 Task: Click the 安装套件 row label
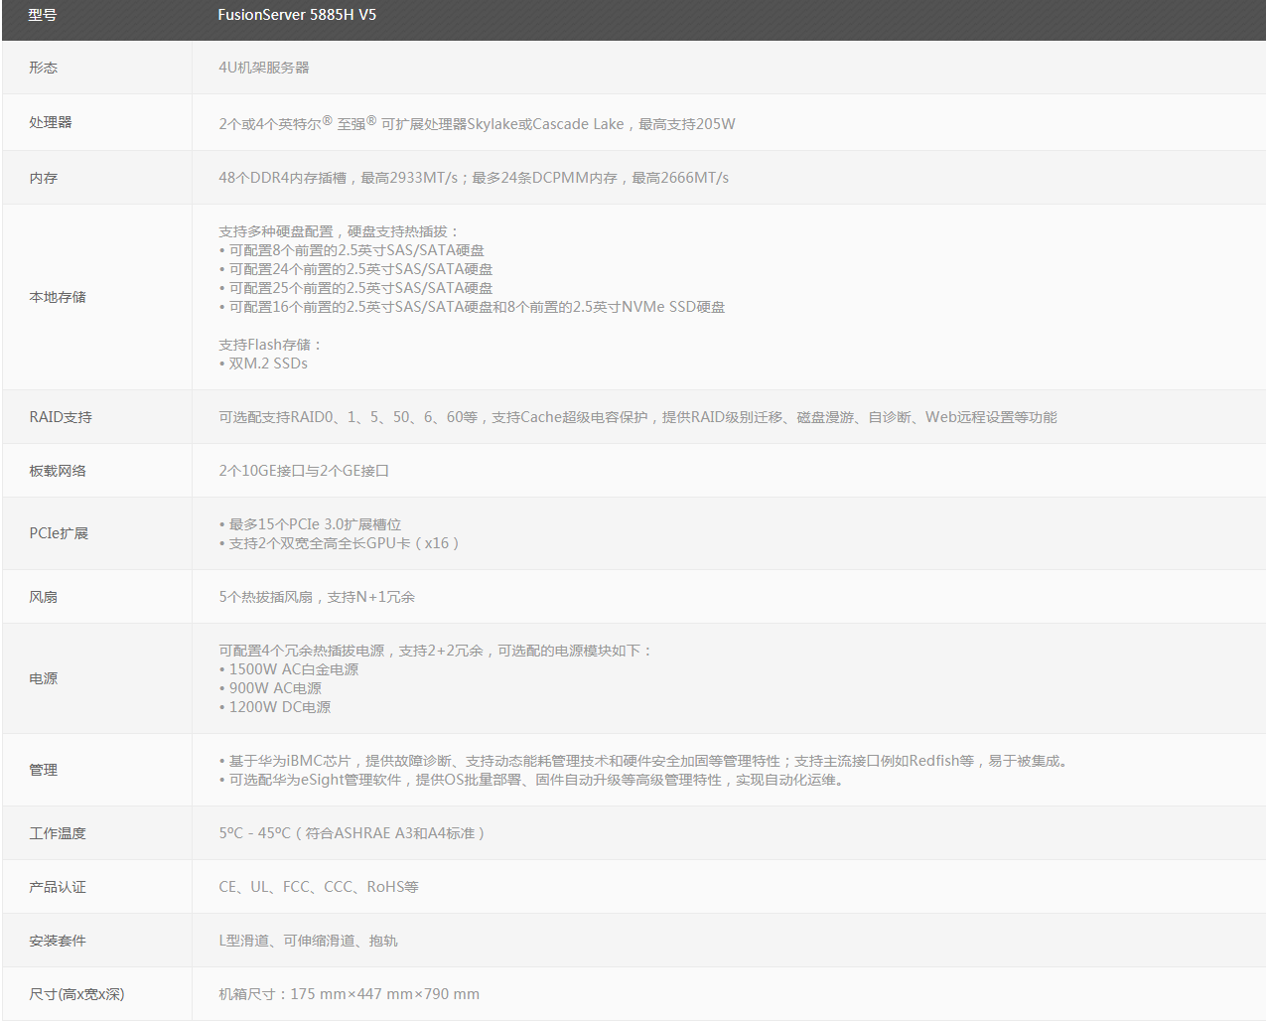point(58,941)
